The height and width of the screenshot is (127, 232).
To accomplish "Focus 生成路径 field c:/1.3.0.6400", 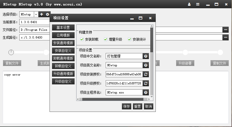I will click(x=34, y=37).
